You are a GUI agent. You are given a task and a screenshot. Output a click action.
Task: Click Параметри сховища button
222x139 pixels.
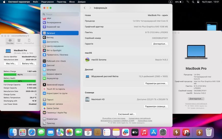click(156, 106)
